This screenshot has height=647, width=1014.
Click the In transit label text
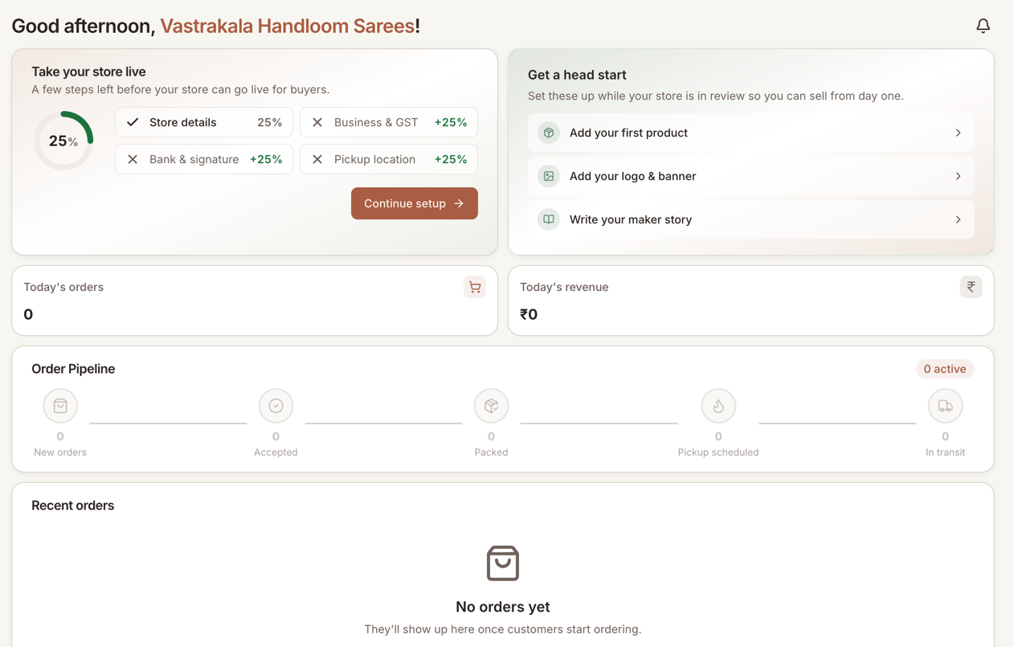tap(945, 452)
